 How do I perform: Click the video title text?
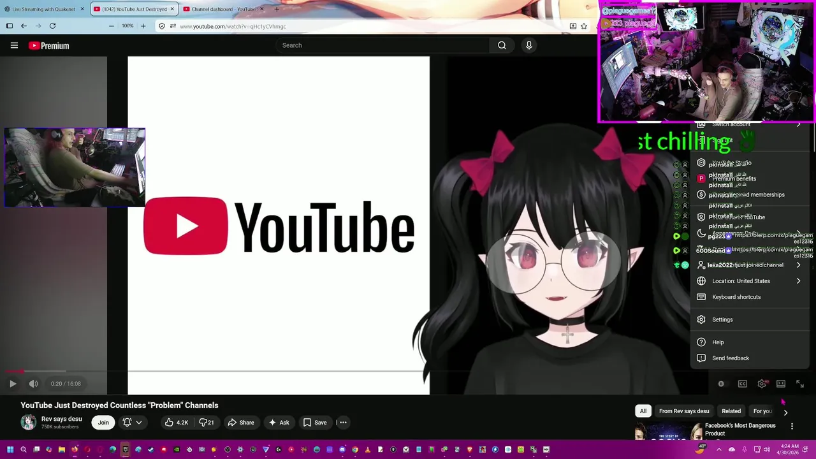(x=119, y=405)
